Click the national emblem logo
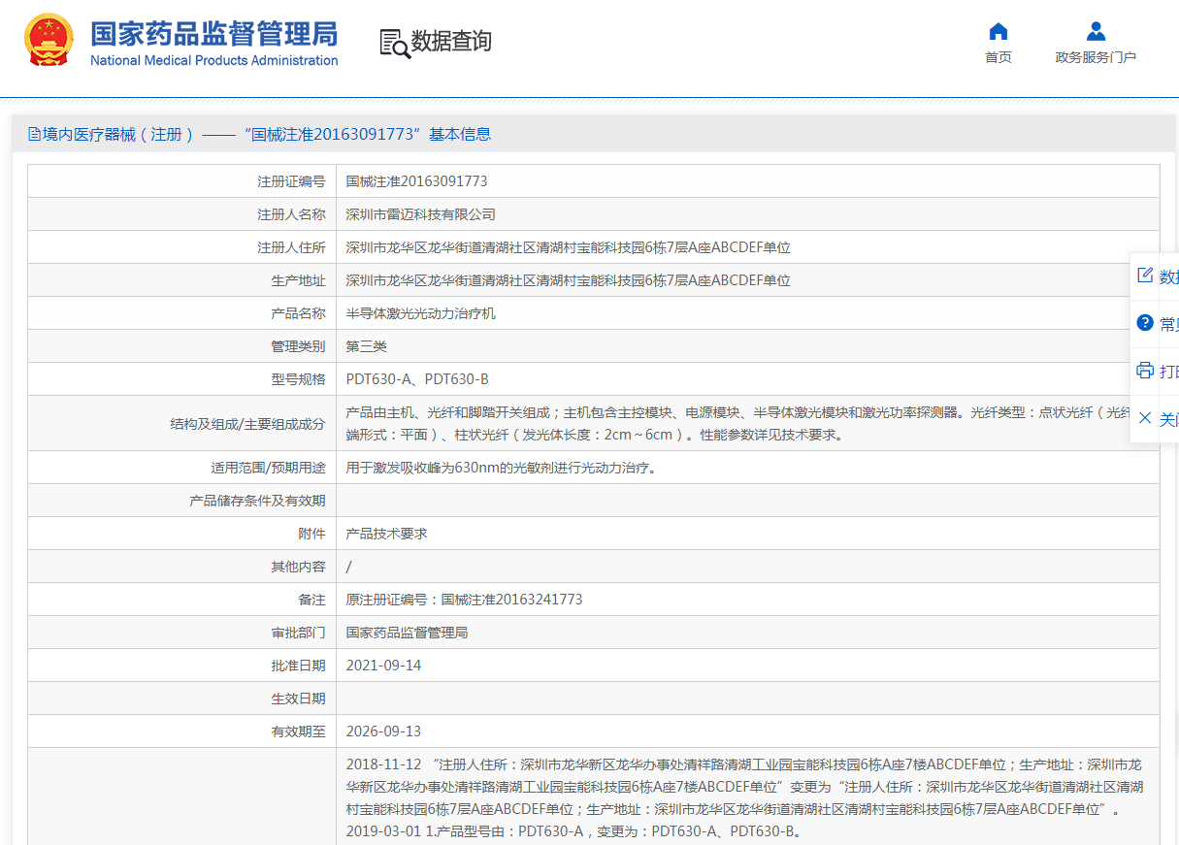Screen dimensions: 1179x845 point(49,40)
